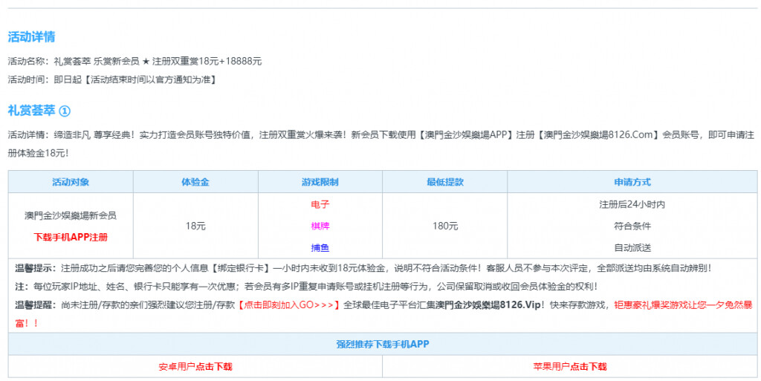Viewport: 761px width, 381px height.
Task: Click the 活动对象 column header
Action: [x=71, y=182]
